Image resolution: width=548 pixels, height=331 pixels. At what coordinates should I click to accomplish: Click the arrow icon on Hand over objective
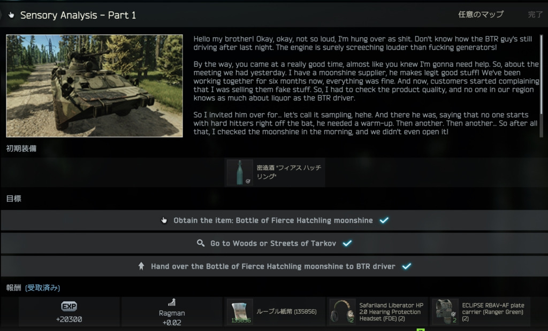(141, 266)
